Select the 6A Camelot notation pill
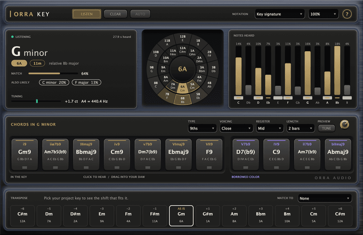363x235 pixels. point(19,63)
